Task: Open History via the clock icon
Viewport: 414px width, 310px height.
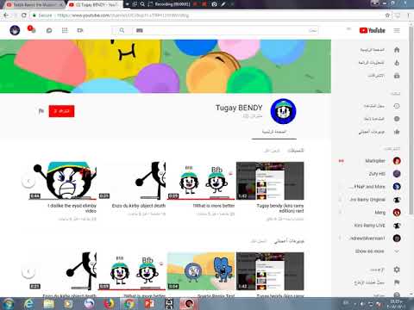Action: pyautogui.click(x=397, y=106)
